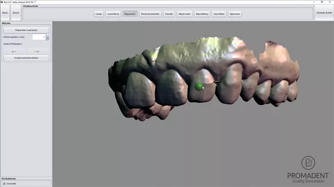
Task: Click the right arrow Verlauf icon
Action: pyautogui.click(x=37, y=52)
